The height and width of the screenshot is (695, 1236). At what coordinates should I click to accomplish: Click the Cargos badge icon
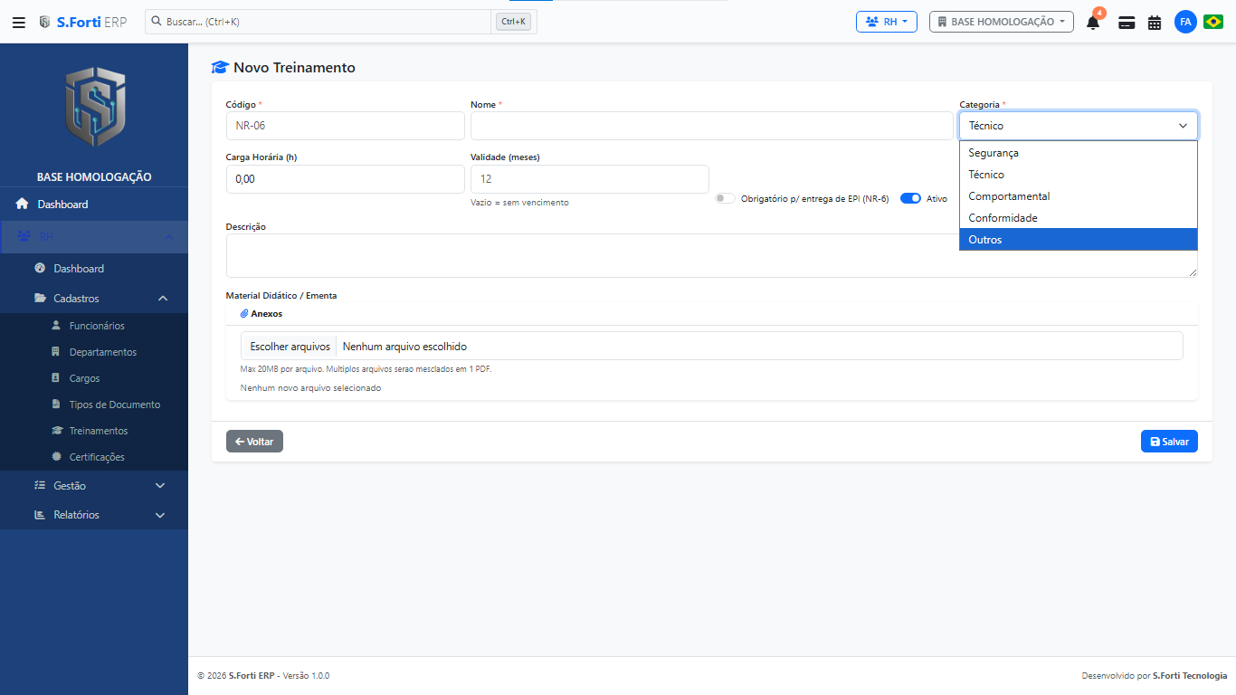point(56,377)
